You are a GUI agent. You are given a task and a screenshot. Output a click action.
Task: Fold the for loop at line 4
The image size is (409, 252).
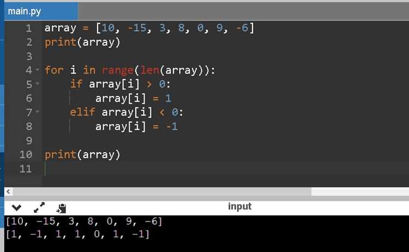[x=37, y=70]
